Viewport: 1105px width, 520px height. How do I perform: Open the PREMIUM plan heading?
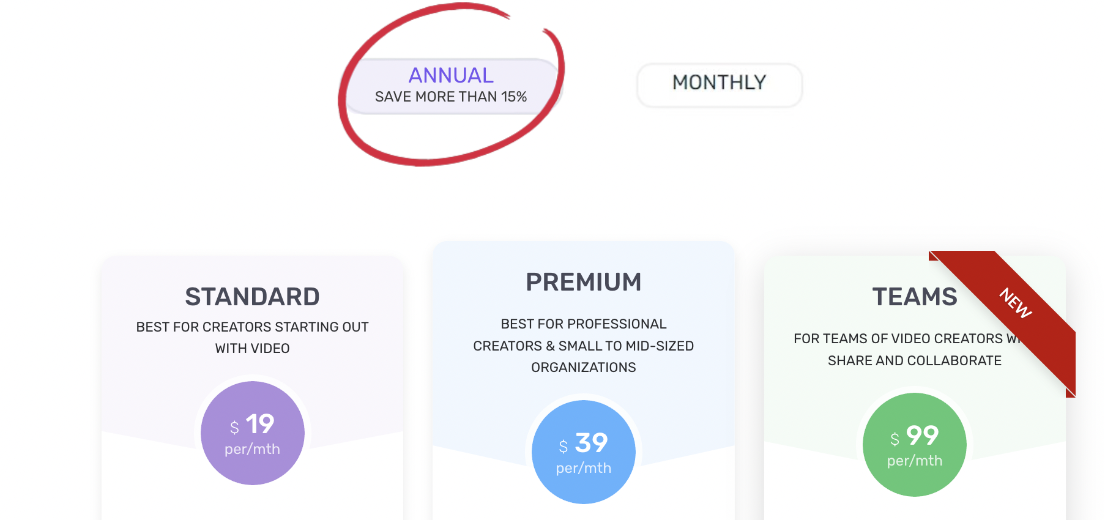584,282
